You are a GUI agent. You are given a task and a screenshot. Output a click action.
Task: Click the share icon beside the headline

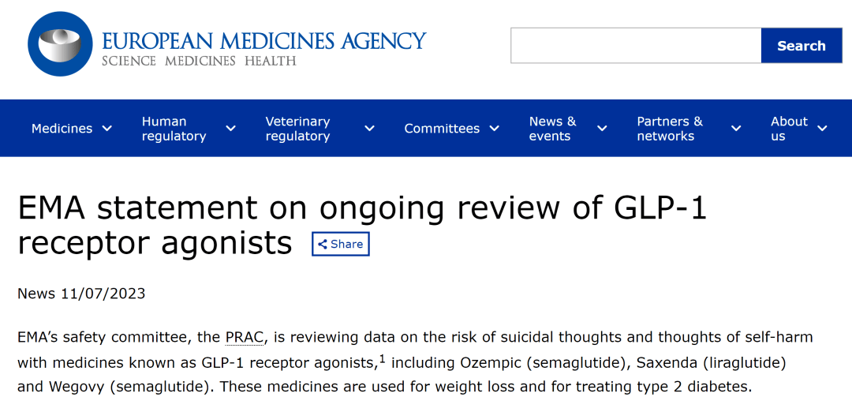click(x=323, y=245)
